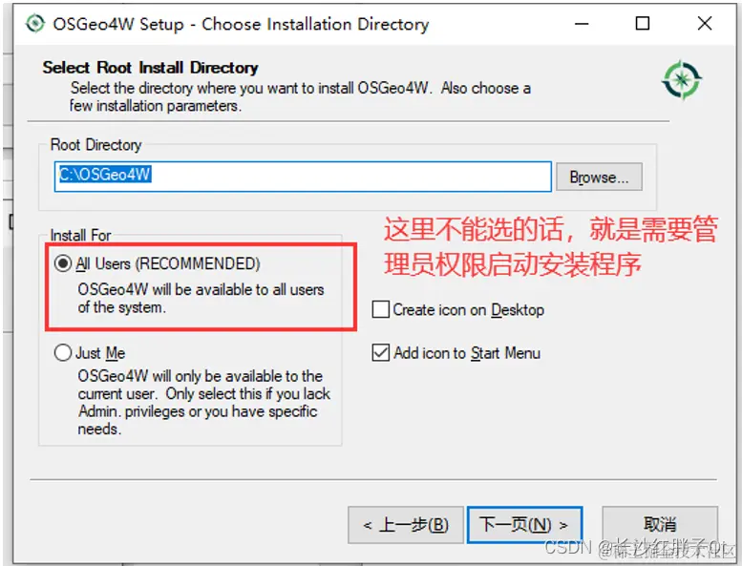Screen dimensions: 742x566
Task: Proceed with the 下一页(N) button
Action: click(524, 525)
